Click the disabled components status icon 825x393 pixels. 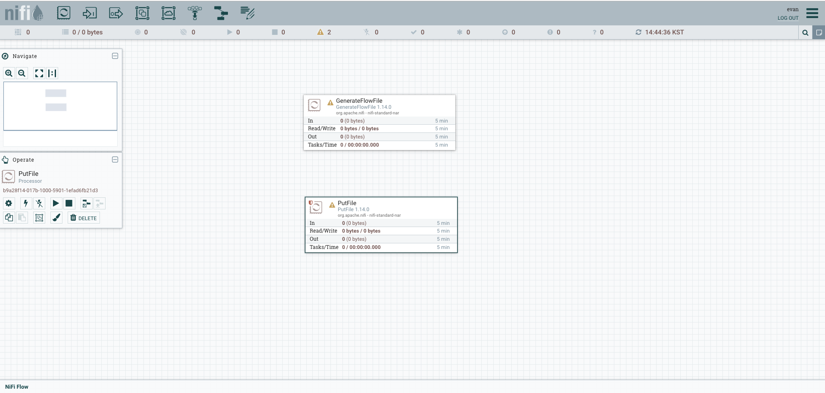point(367,32)
